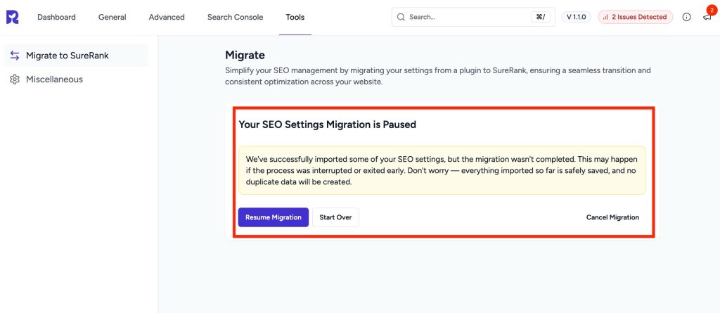The height and width of the screenshot is (313, 720).
Task: Click the Migrate page heading
Action: pyautogui.click(x=245, y=56)
